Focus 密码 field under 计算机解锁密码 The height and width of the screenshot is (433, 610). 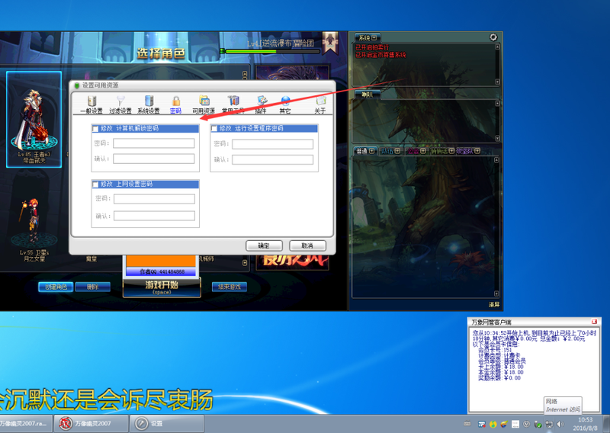click(154, 143)
